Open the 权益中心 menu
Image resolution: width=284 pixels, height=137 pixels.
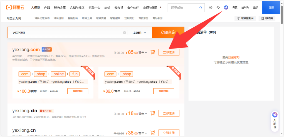pyautogui.click(x=94, y=7)
